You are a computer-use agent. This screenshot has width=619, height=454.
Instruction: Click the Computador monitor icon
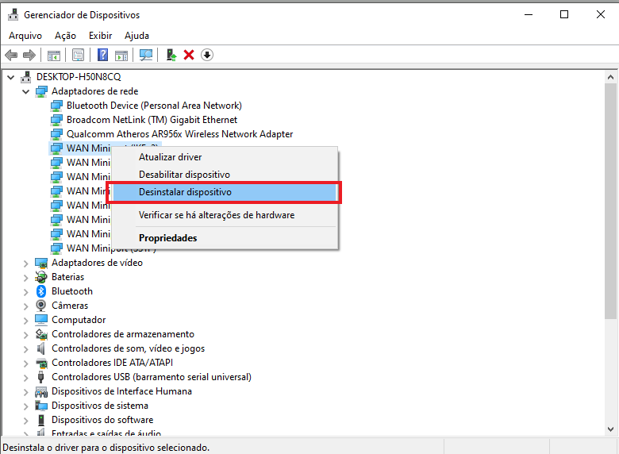coord(41,319)
